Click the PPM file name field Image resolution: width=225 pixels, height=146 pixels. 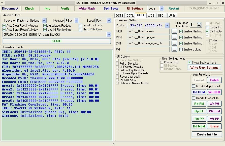148,37
